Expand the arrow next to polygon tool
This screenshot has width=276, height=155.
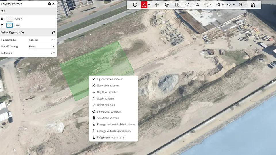coord(149,5)
